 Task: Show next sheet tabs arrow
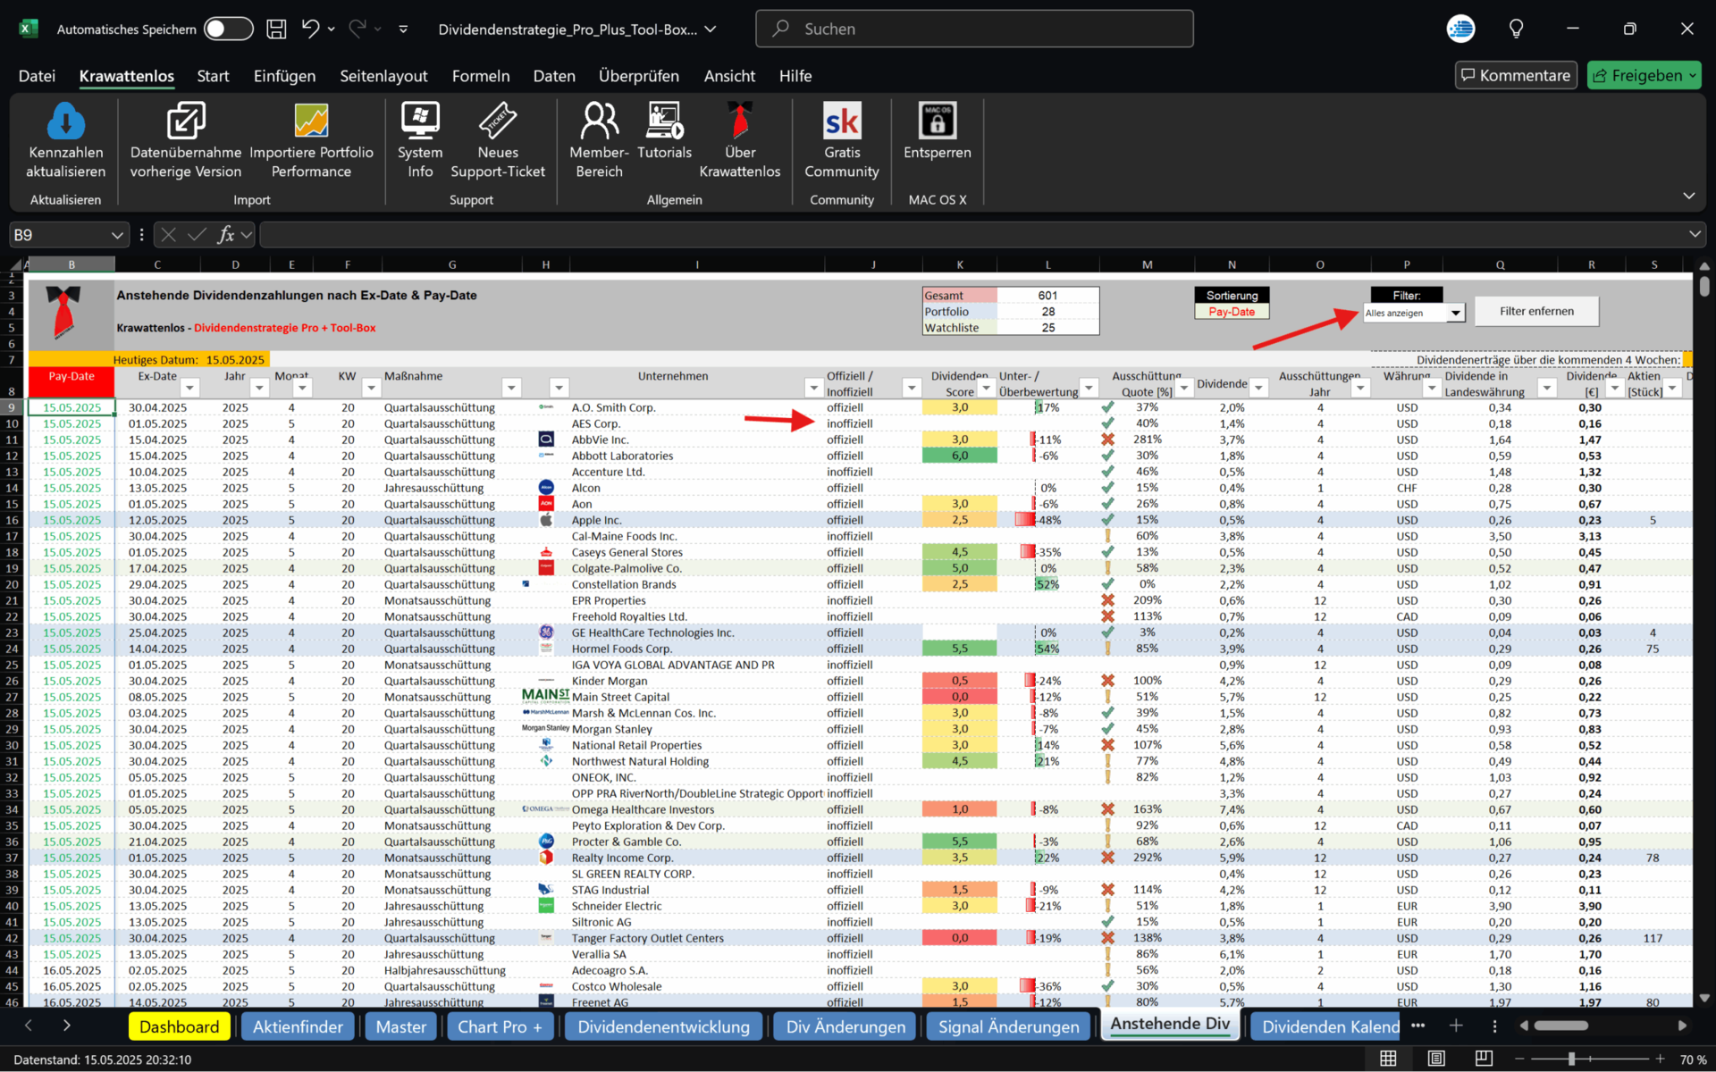(66, 1026)
